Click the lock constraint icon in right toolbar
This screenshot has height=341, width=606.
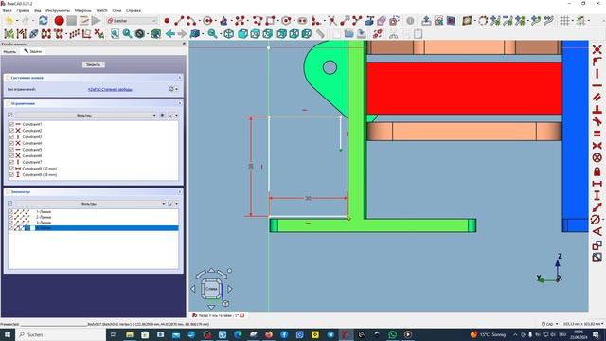(x=597, y=171)
